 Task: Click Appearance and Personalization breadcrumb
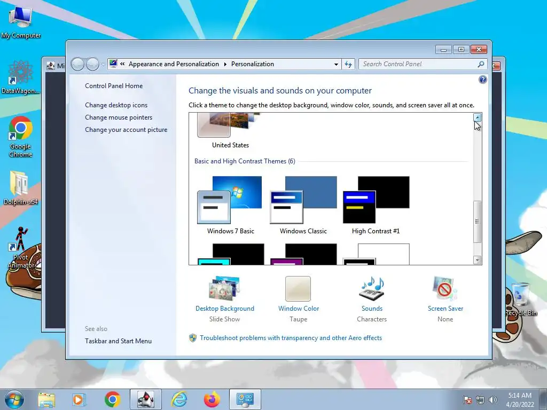[174, 64]
